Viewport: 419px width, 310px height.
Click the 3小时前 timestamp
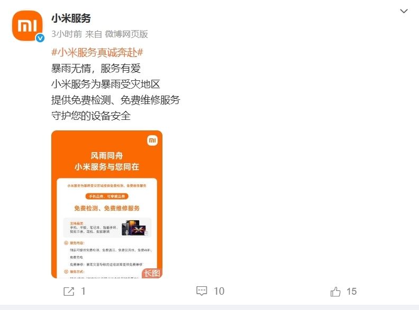[67, 34]
